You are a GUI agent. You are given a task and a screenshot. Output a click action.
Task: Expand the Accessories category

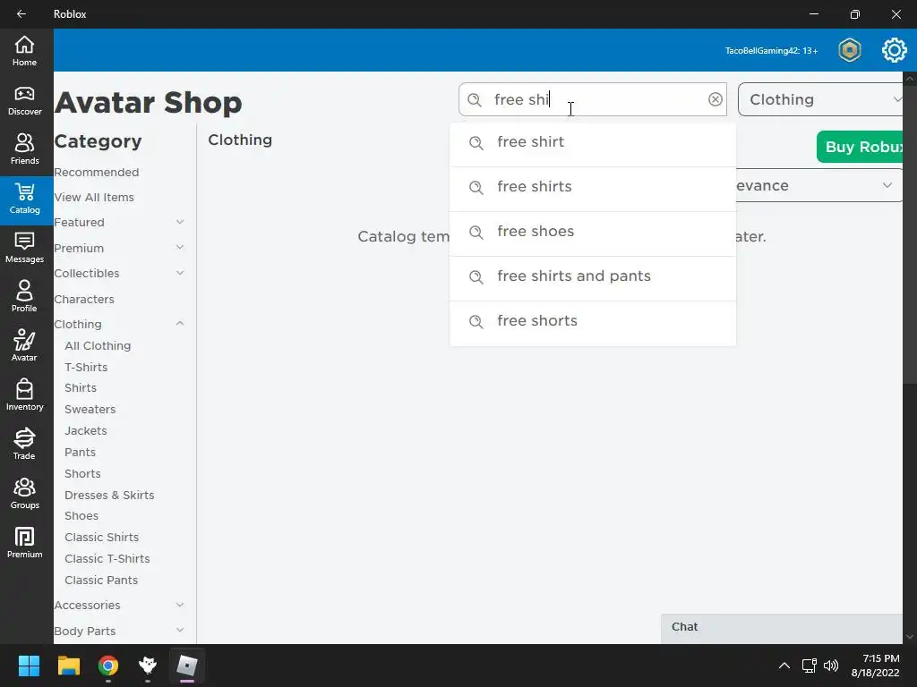pos(180,606)
